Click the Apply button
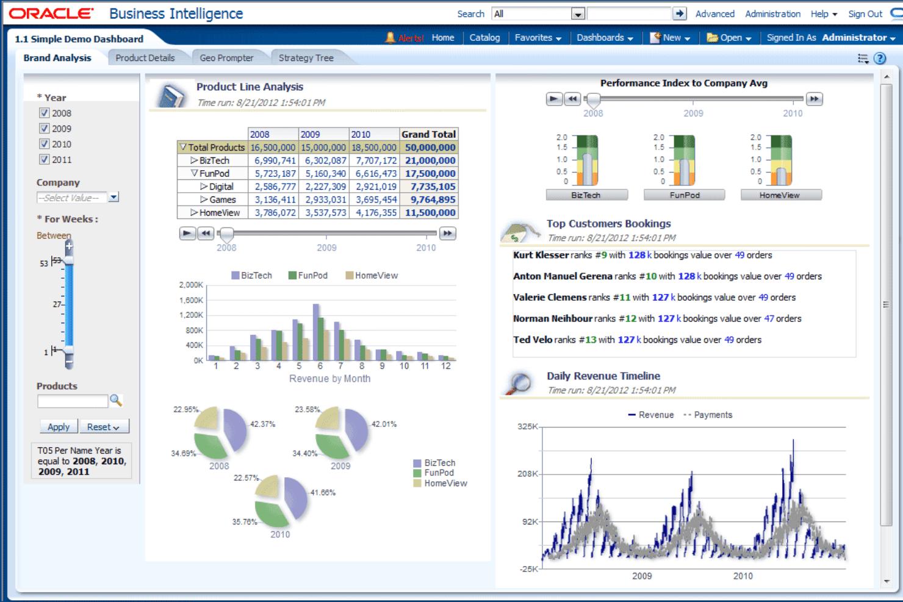903x602 pixels. click(x=59, y=427)
